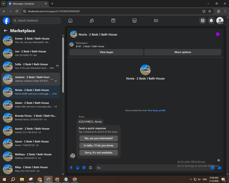Show hidden system tray icons

point(191,179)
